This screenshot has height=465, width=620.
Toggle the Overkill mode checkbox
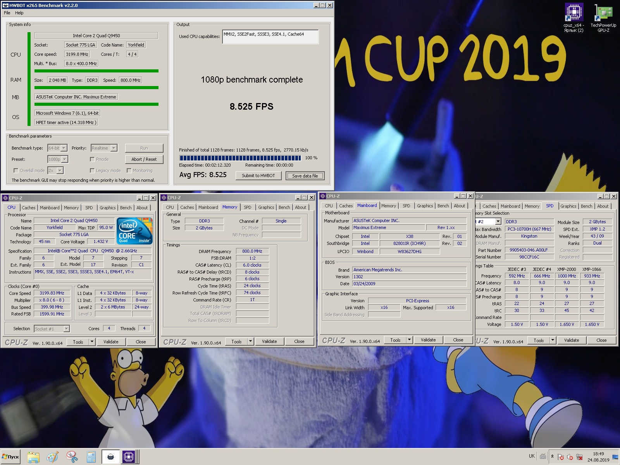pos(16,170)
